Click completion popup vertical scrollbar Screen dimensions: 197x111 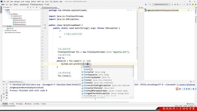[133, 71]
